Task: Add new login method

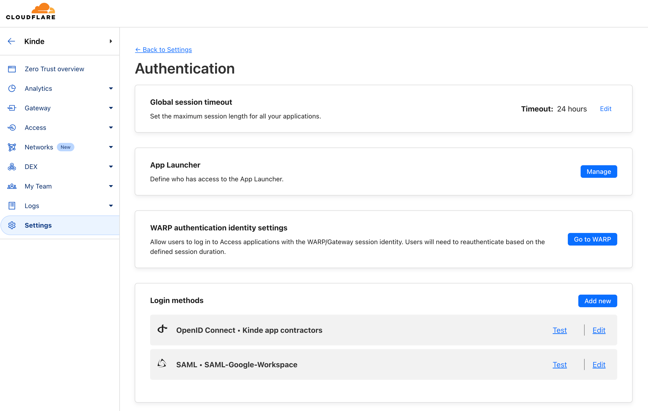Action: click(597, 301)
